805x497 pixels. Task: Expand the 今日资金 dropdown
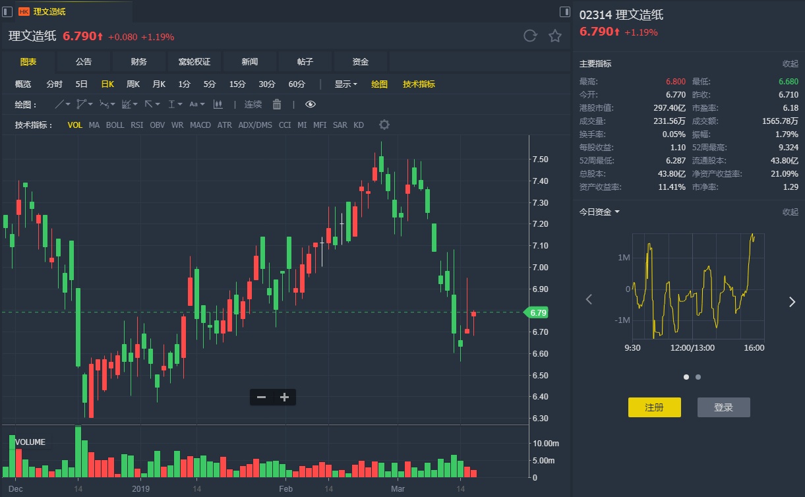[x=599, y=212]
